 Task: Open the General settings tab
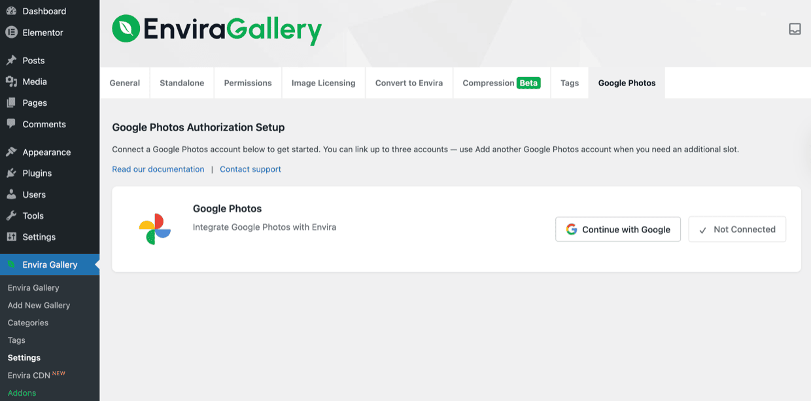[124, 83]
